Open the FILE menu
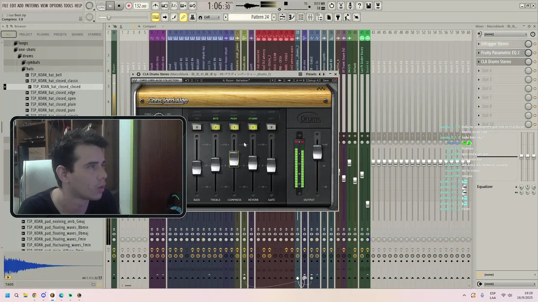Viewport: 538px width, 302px height. (x=5, y=5)
